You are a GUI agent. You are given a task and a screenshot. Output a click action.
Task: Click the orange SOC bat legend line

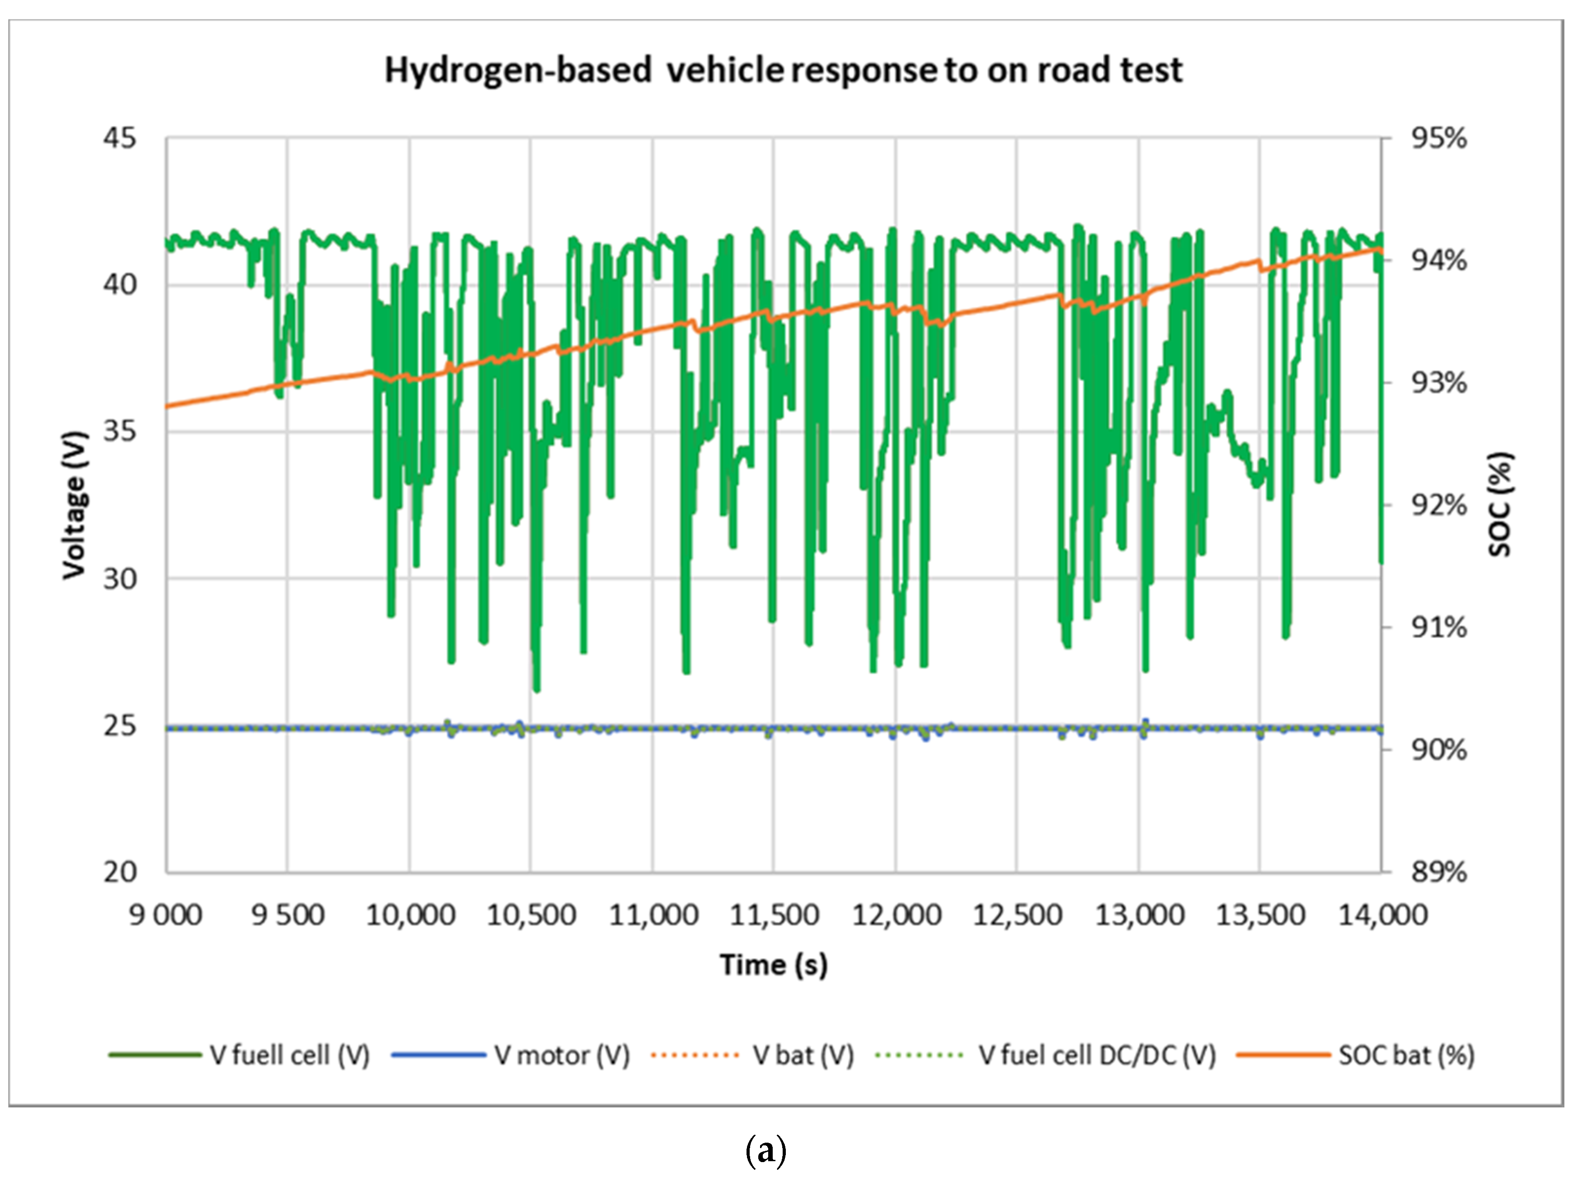tap(1283, 1055)
